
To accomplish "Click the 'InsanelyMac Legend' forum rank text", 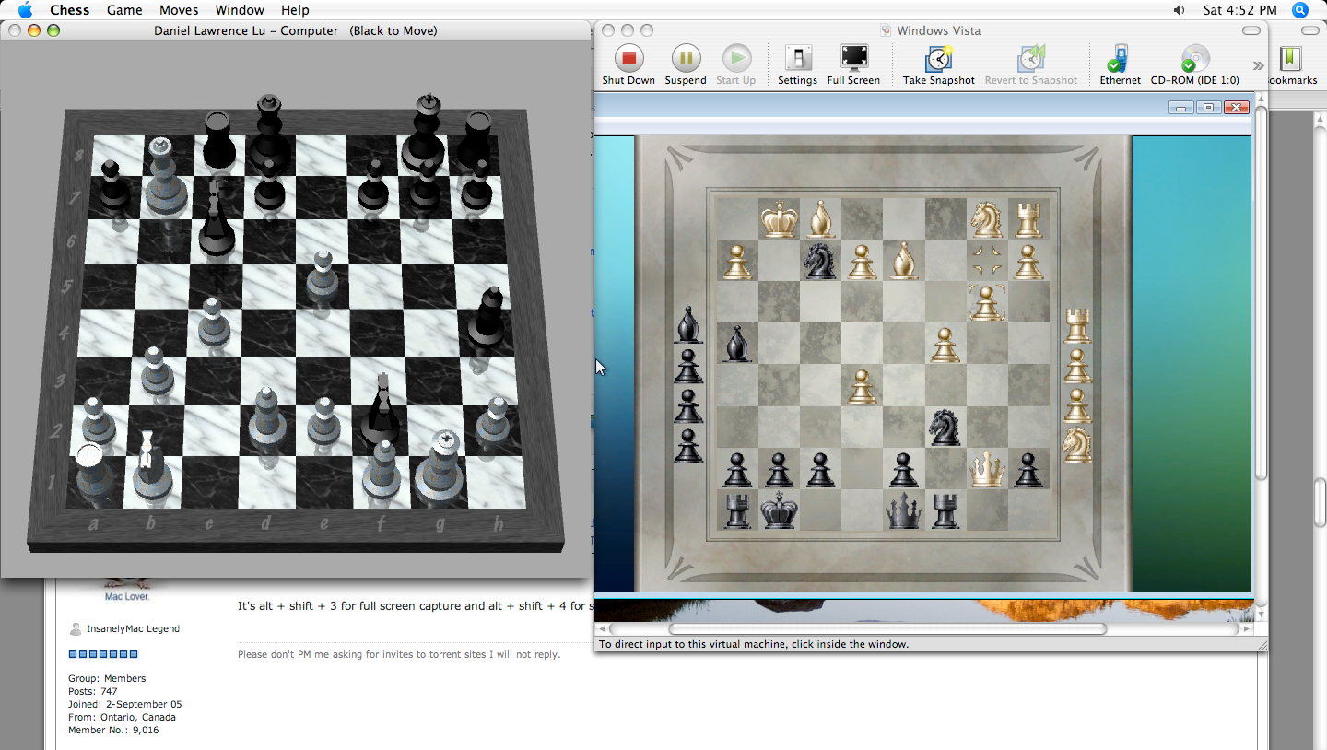I will click(133, 629).
